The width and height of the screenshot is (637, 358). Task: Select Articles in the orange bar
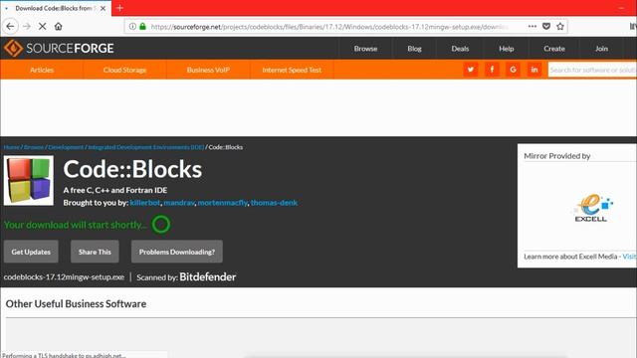click(42, 70)
